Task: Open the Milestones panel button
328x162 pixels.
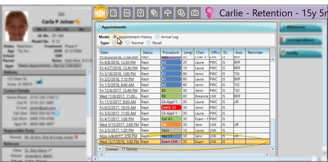Action: pyautogui.click(x=300, y=27)
